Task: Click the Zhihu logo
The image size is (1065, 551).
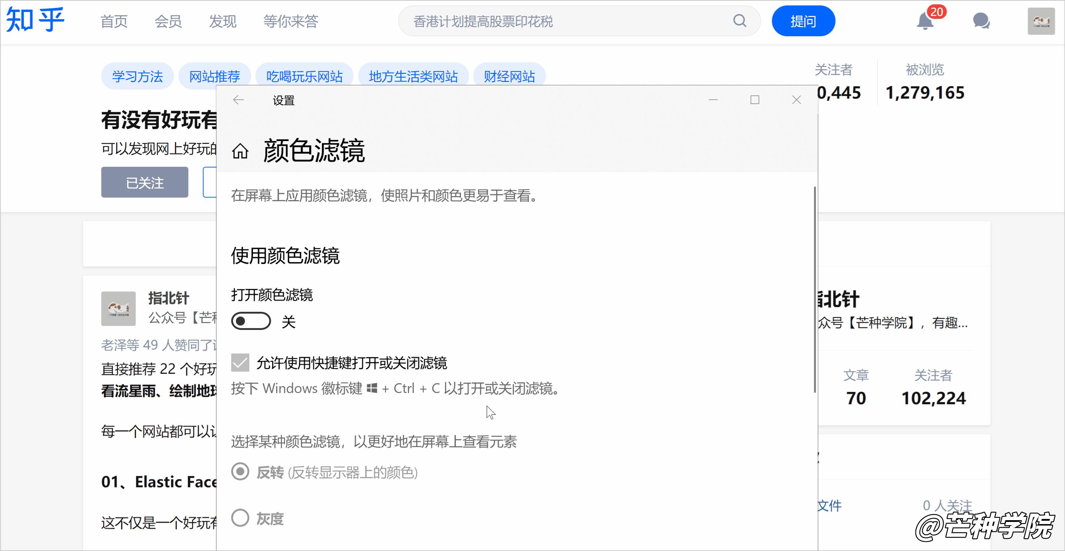Action: [x=35, y=20]
